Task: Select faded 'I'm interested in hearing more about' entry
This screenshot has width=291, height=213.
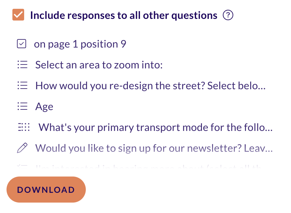Action: [x=148, y=166]
